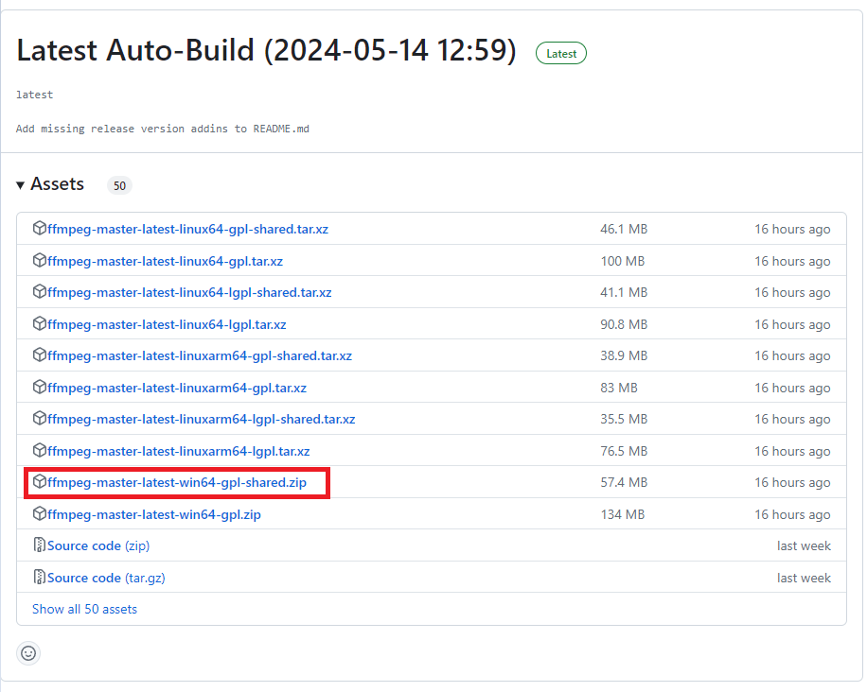Click the Latest Auto-Build release title
Image resolution: width=867 pixels, height=692 pixels.
tap(267, 51)
